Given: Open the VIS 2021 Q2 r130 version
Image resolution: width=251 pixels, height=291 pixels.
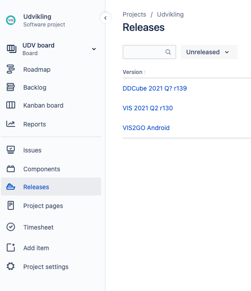Looking at the screenshot, I should click(148, 108).
